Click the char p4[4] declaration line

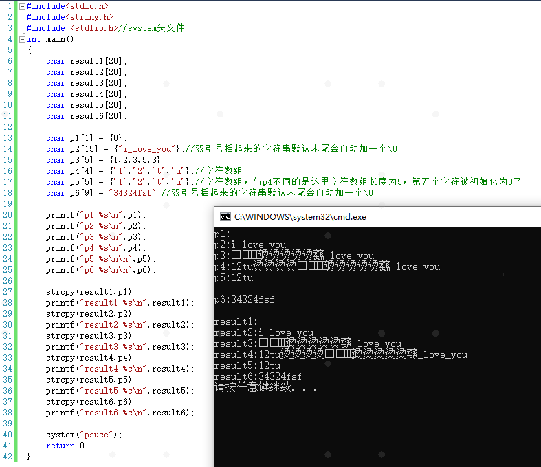(144, 171)
